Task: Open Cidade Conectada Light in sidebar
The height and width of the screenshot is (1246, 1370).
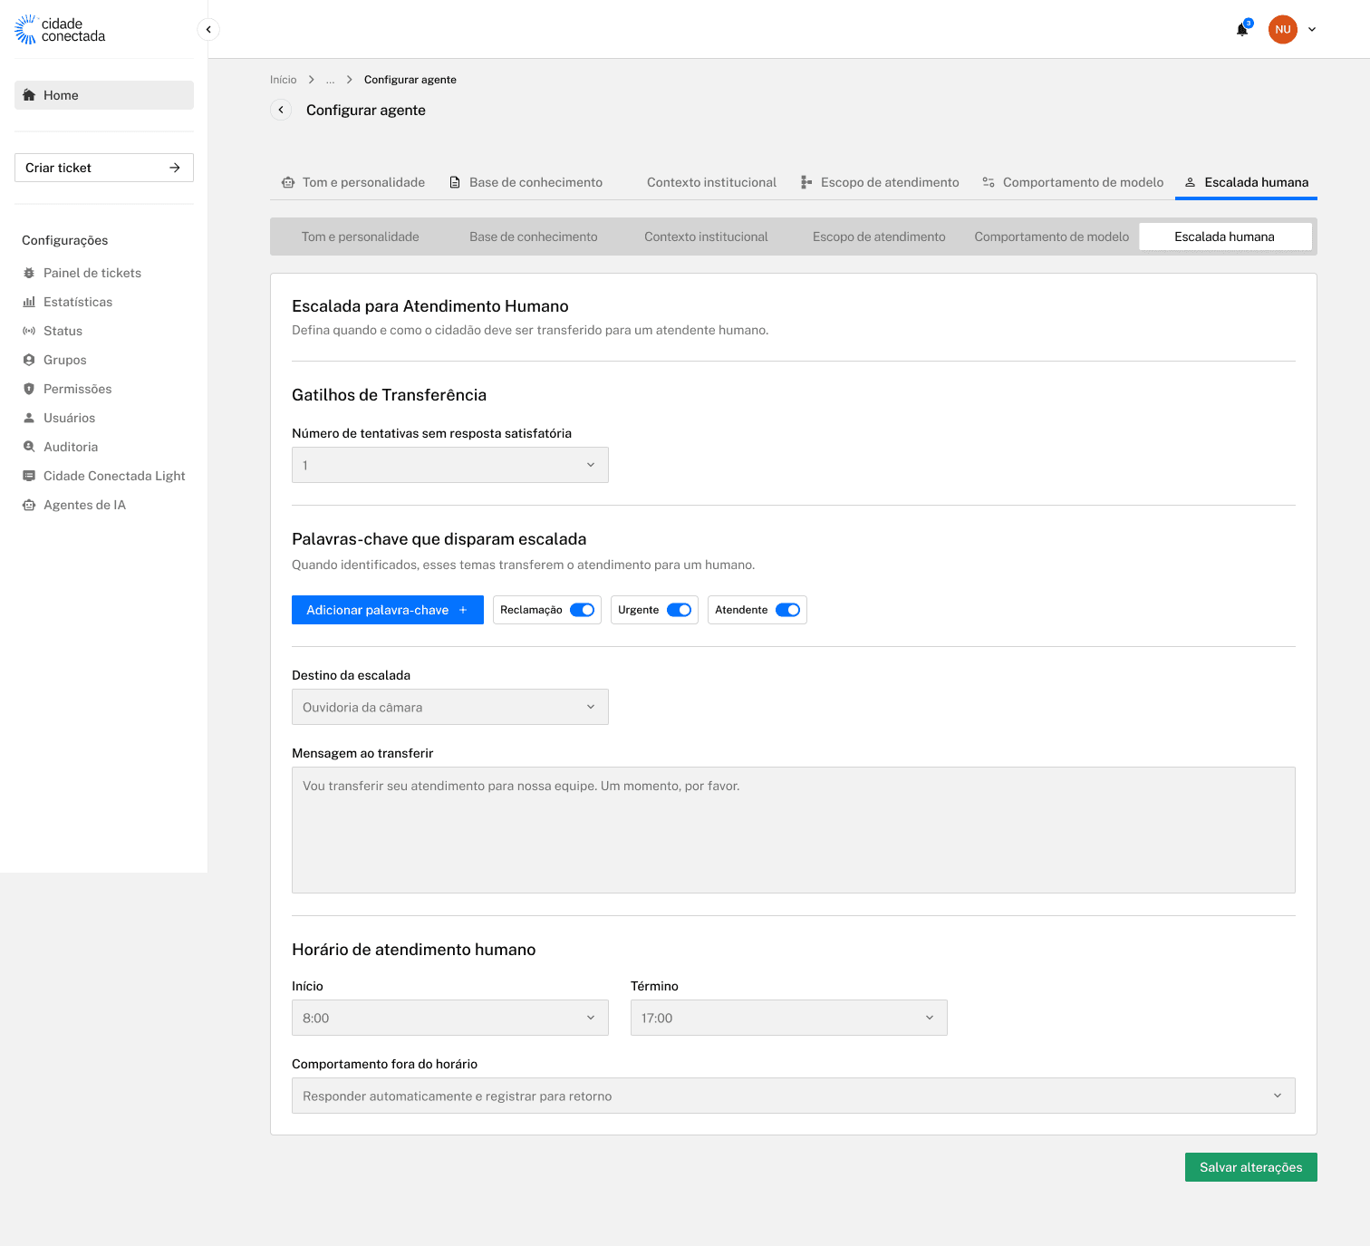Action: click(x=114, y=476)
